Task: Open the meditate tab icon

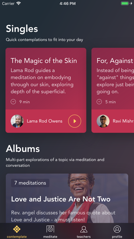Action: [50, 229]
